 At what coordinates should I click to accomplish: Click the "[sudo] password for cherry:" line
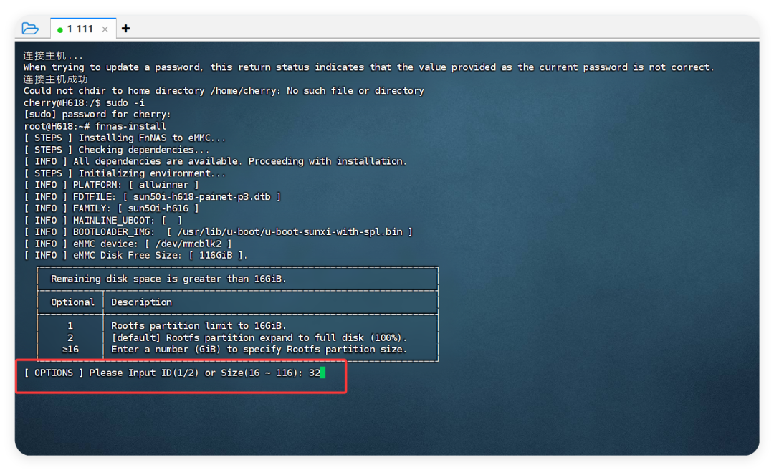tap(97, 114)
